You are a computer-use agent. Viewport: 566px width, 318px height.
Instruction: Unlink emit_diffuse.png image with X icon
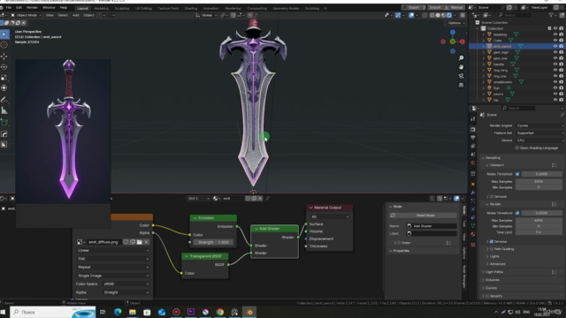click(146, 242)
